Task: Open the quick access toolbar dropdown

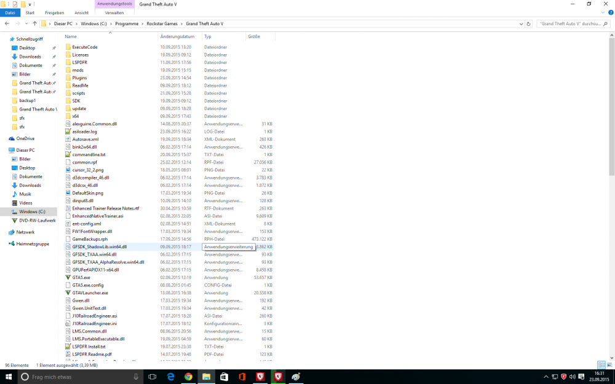Action: click(x=30, y=4)
